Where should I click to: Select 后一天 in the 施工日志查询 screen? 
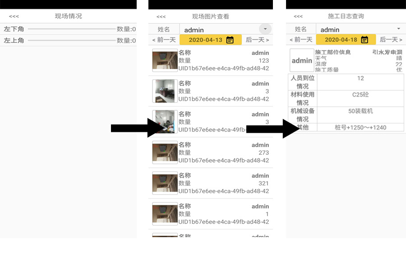(391, 40)
